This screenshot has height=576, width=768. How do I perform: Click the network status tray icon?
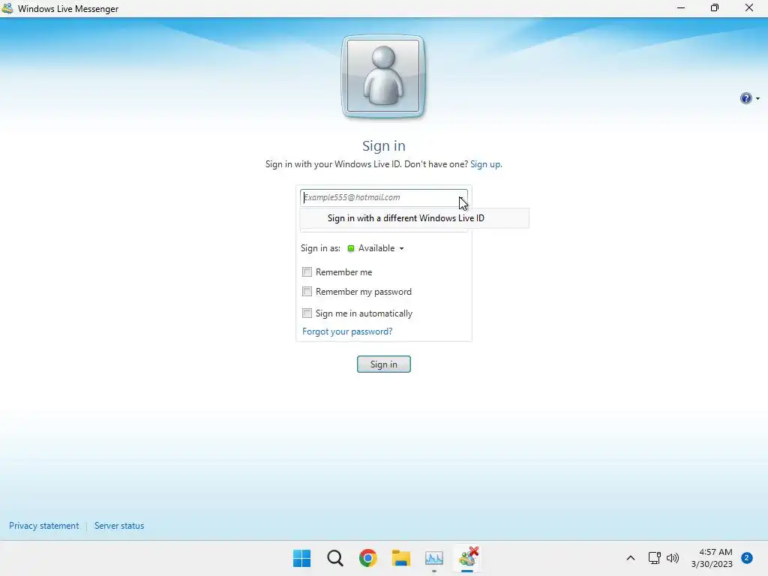click(654, 558)
